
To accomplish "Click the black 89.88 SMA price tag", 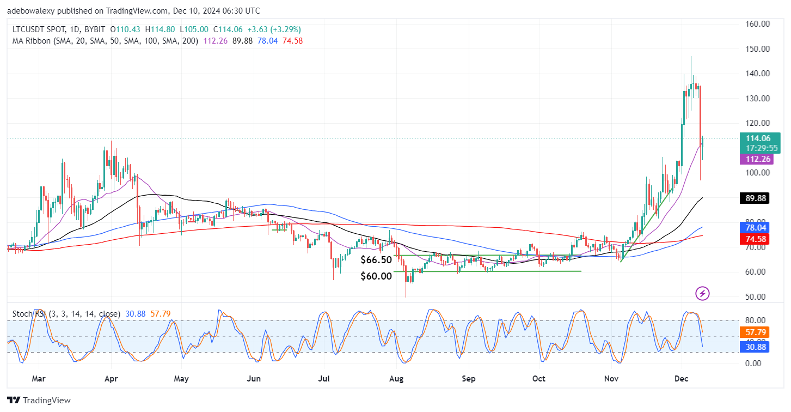I will pos(755,198).
